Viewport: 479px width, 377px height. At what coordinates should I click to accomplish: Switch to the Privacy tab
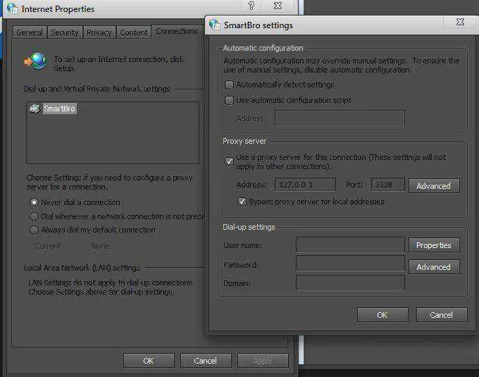tap(99, 32)
